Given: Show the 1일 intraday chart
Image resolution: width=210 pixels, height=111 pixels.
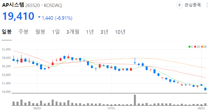Looking at the screenshot, I should click(x=56, y=32).
